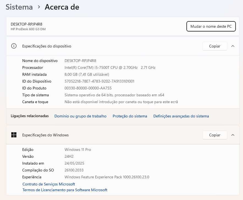Copy Windows specifications with Copiar button

pyautogui.click(x=215, y=135)
